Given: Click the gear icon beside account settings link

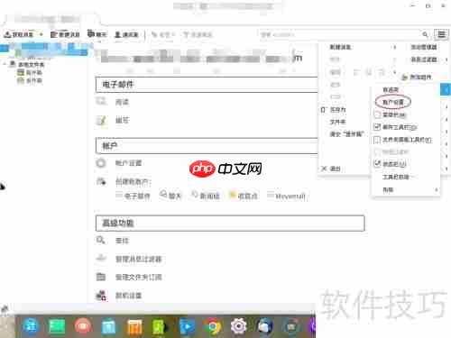Looking at the screenshot, I should click(101, 163).
